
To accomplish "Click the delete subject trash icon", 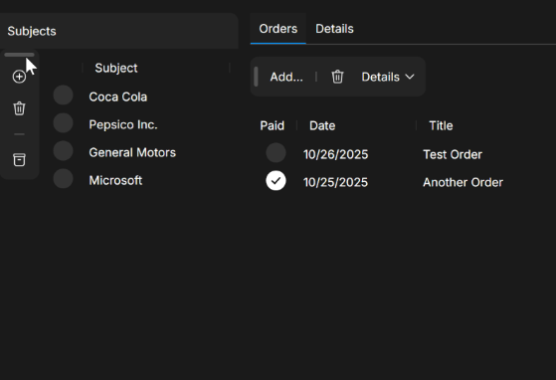I will coord(19,108).
